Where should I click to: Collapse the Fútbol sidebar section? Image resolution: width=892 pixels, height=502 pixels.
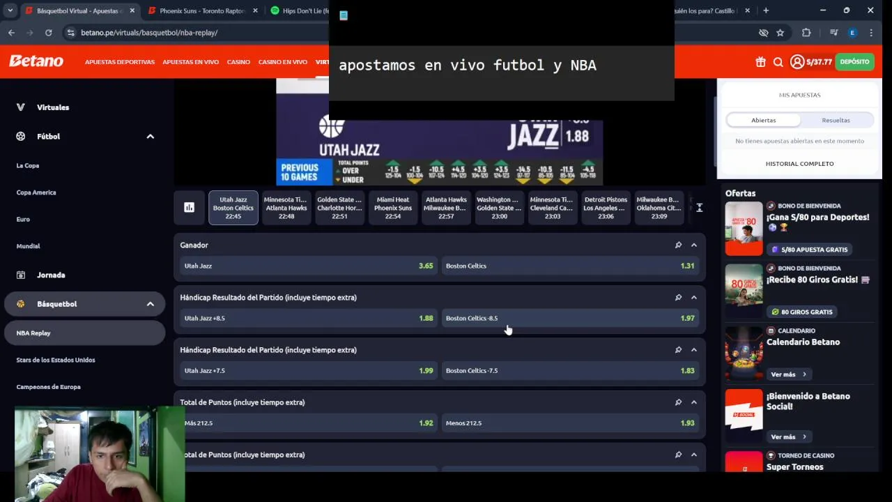(x=150, y=137)
